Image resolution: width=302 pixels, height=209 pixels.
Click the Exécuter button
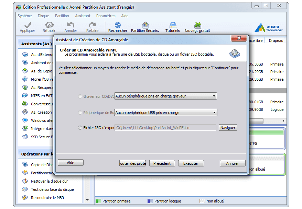pyautogui.click(x=191, y=163)
